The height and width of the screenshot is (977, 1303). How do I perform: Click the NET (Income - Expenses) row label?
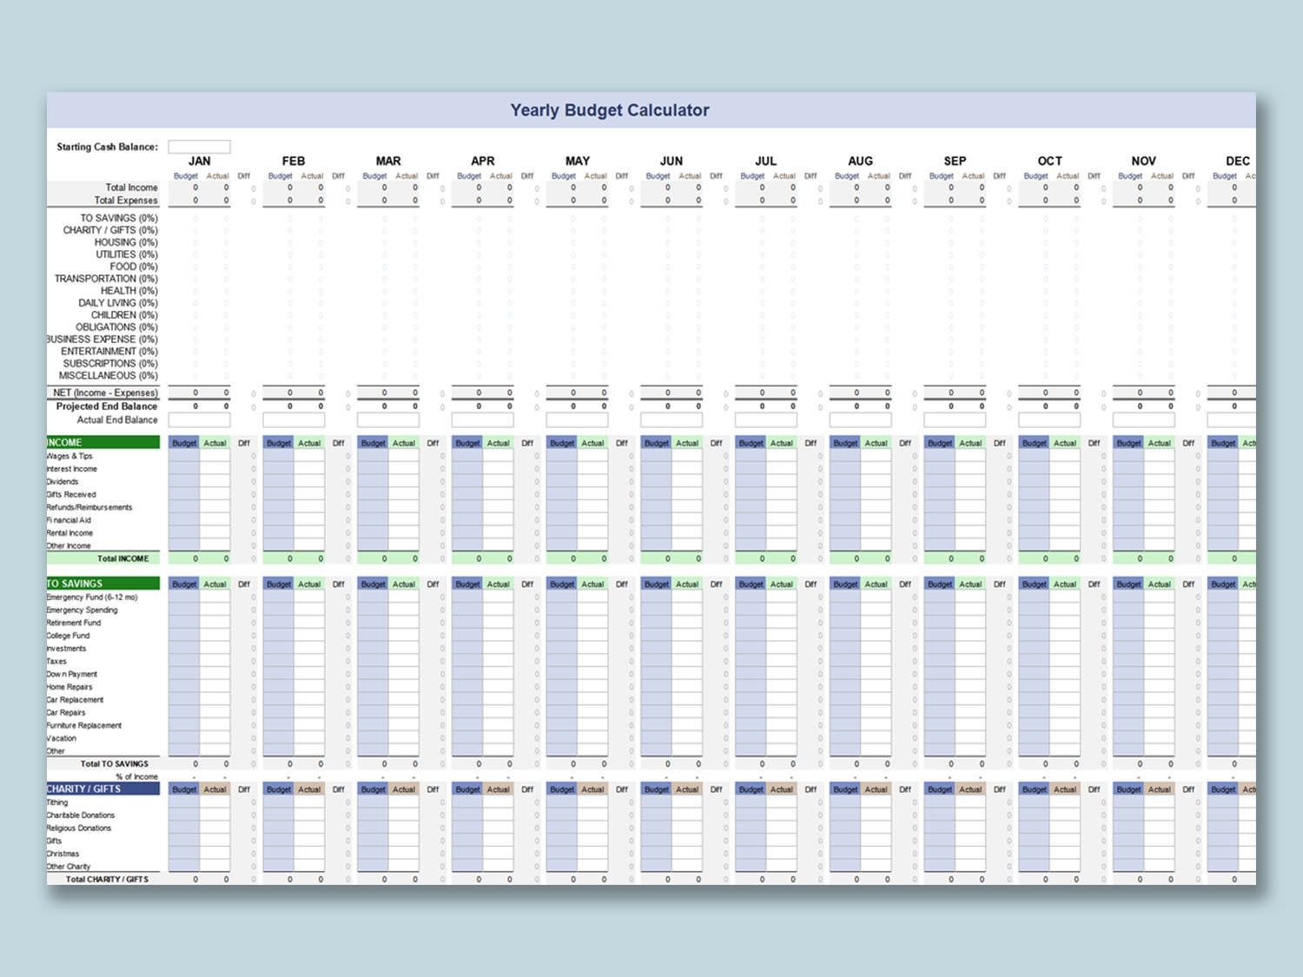pos(104,393)
